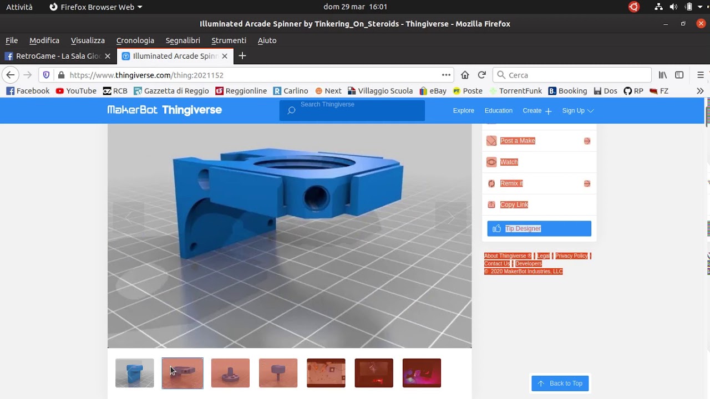
Task: Expand the Remix it arrow
Action: (587, 183)
